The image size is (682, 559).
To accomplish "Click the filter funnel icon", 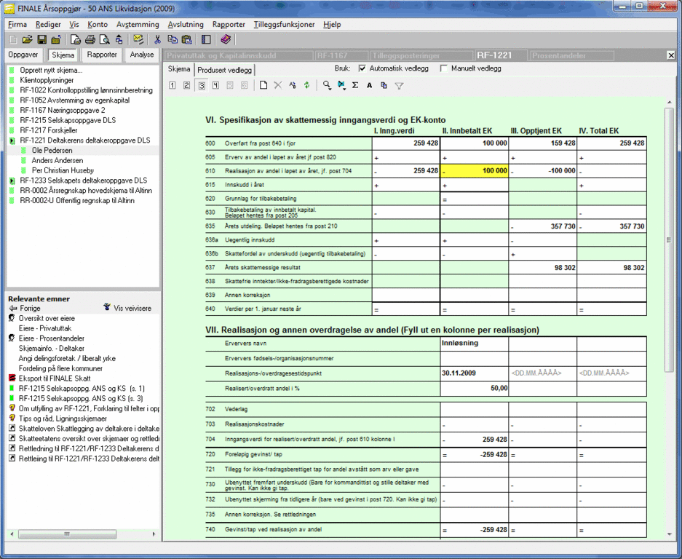I will (x=399, y=86).
